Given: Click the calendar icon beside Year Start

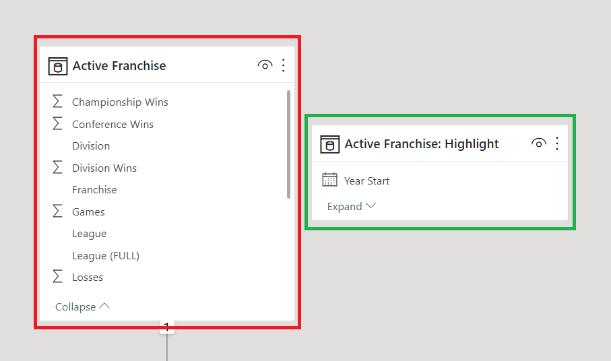Looking at the screenshot, I should coord(329,180).
